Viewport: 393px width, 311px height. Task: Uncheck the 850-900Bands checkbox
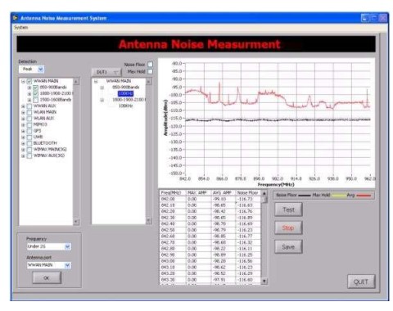click(35, 88)
